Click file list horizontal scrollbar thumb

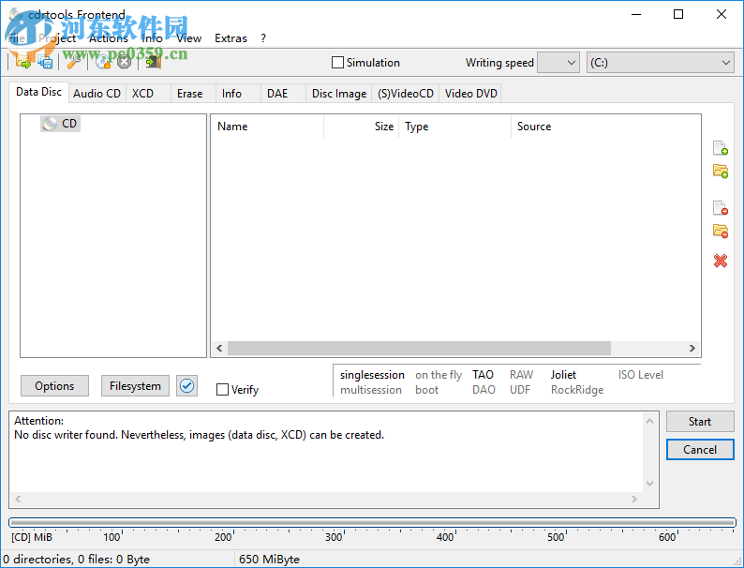pyautogui.click(x=419, y=348)
